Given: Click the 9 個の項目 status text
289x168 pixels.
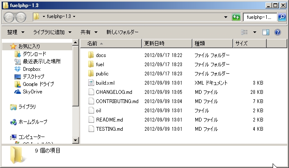Looking at the screenshot, I should click(x=47, y=150).
